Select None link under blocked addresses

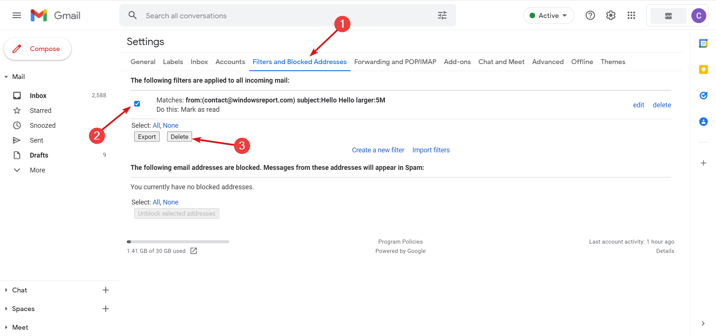pos(171,202)
